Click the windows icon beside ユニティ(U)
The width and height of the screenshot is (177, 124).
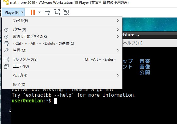coord(6,66)
